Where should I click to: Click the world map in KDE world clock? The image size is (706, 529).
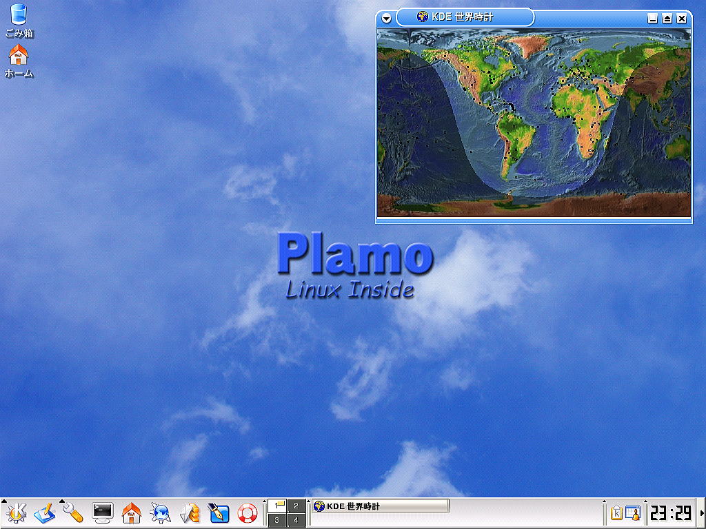click(534, 123)
